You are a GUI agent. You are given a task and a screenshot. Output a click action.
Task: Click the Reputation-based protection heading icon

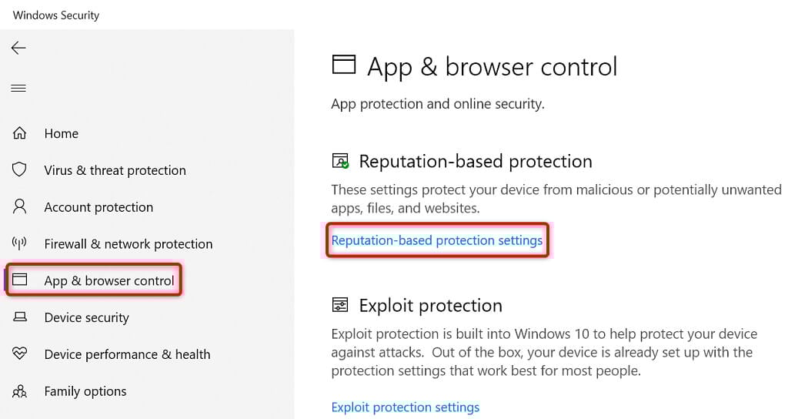pos(340,162)
